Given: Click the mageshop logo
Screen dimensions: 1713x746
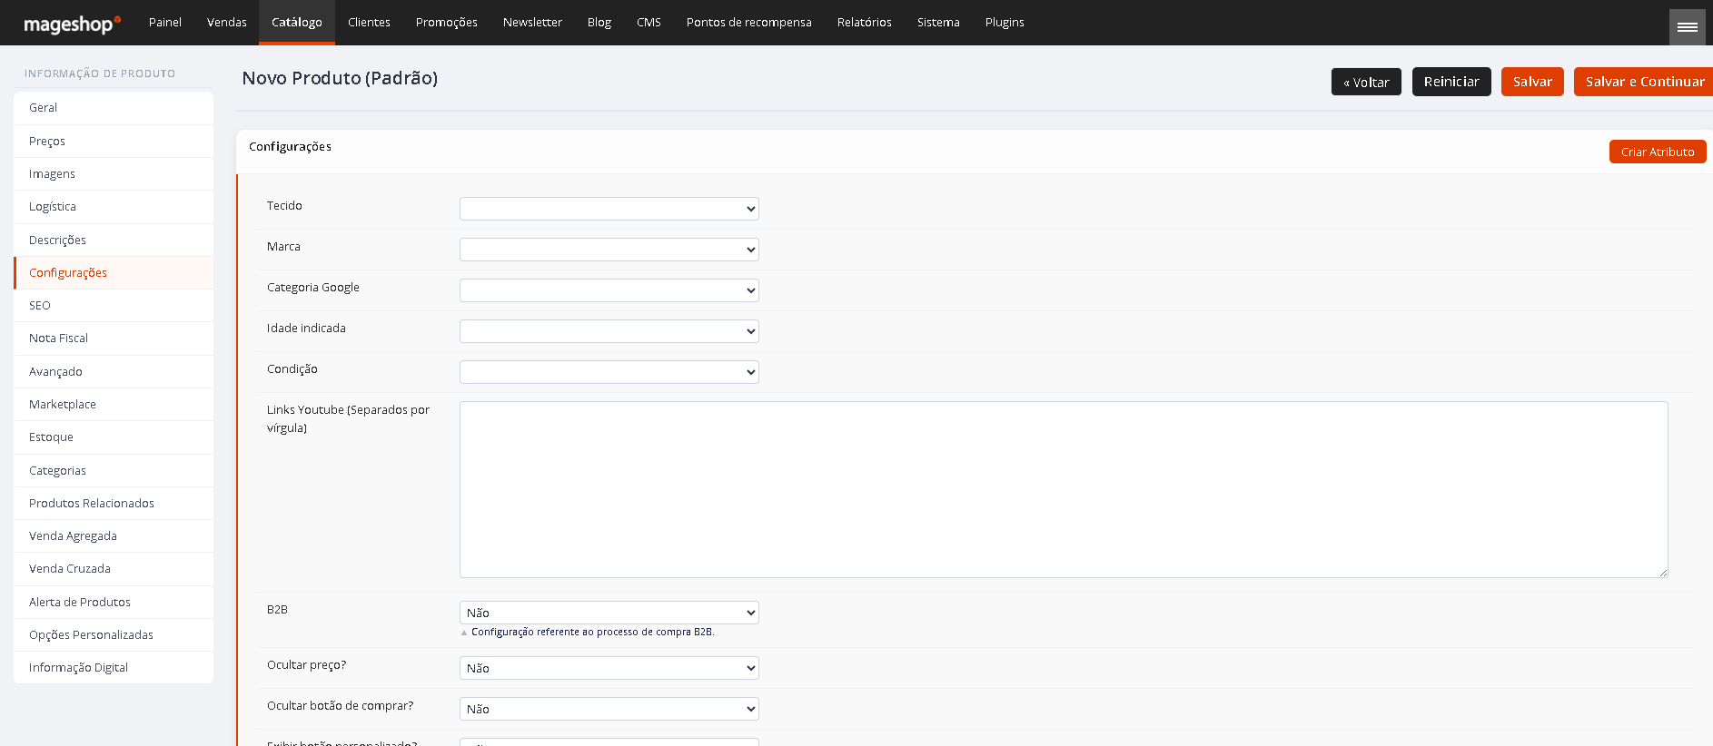Looking at the screenshot, I should pyautogui.click(x=72, y=24).
